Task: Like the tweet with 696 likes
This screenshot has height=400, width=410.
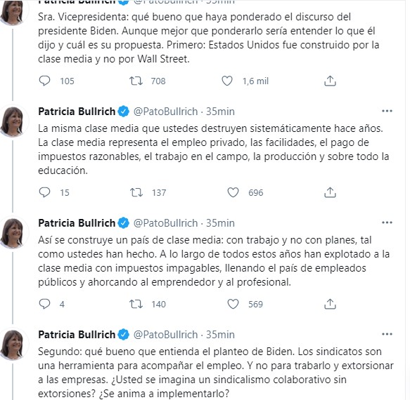Action: pyautogui.click(x=233, y=192)
